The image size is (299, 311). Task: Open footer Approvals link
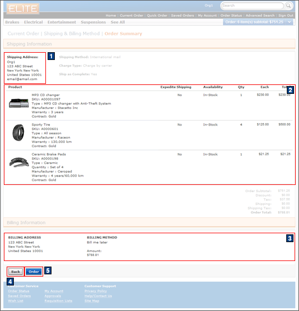pos(53,296)
